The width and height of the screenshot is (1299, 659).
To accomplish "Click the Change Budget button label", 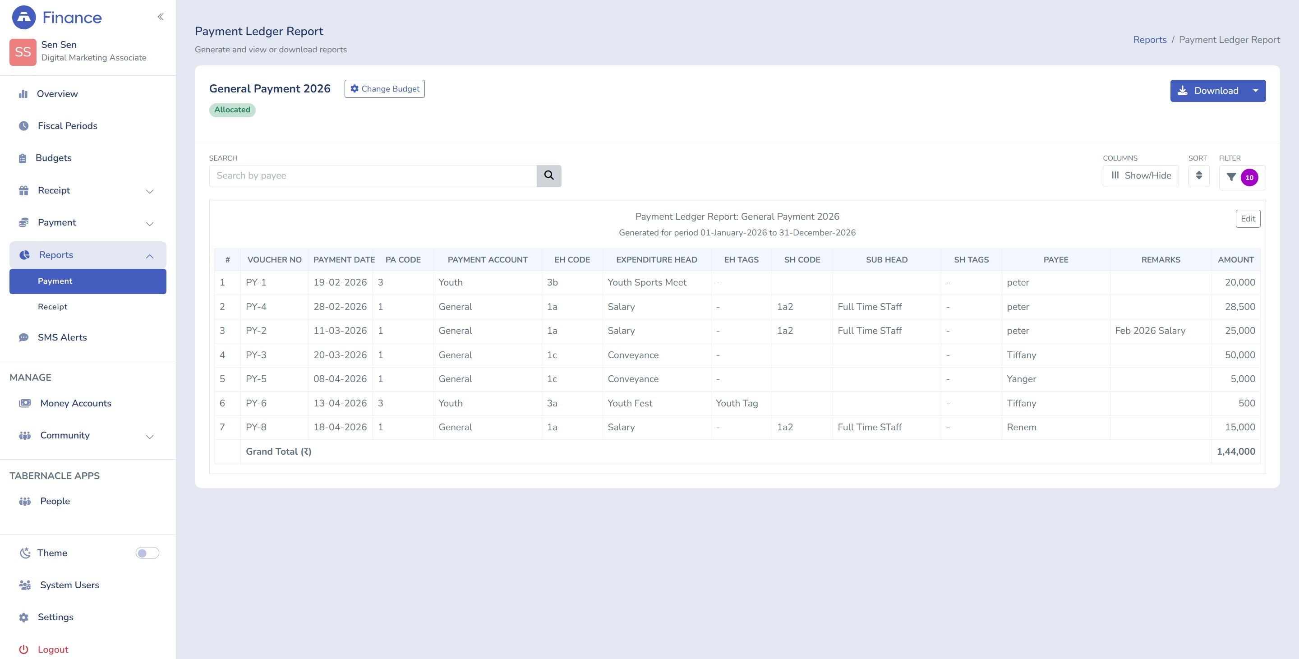I will [390, 89].
